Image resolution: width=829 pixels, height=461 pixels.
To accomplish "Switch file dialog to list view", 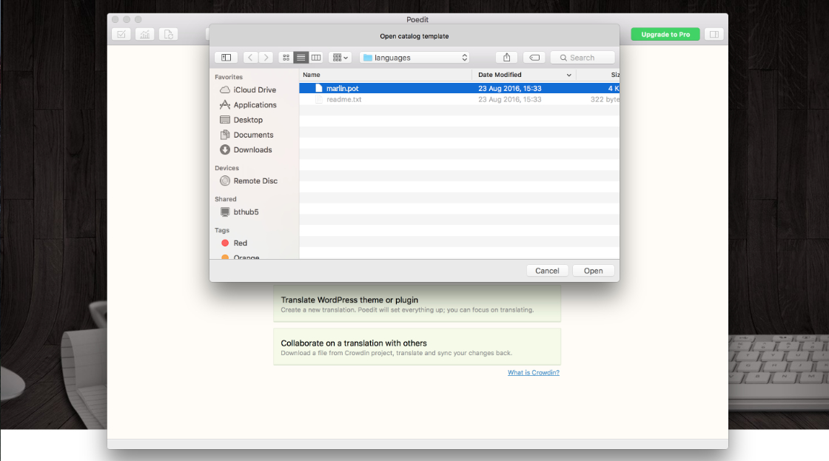I will pos(301,58).
